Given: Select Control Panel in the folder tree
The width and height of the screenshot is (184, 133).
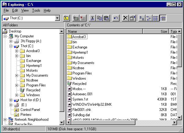Looking at the screenshot, I should pos(30,110).
